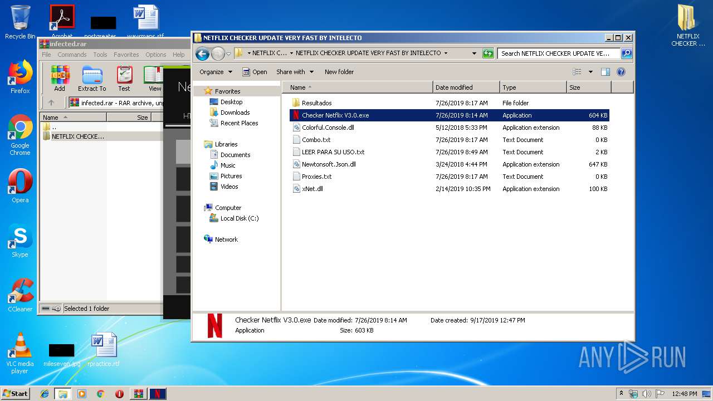
Task: Select the Combo.txt file icon
Action: tap(296, 140)
